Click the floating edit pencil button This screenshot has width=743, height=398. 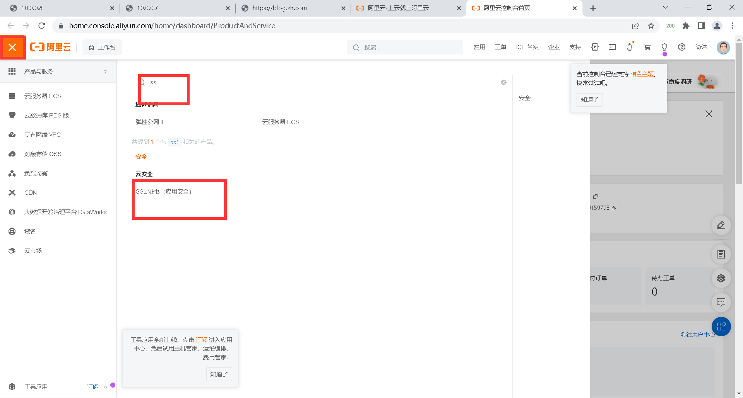coord(721,225)
